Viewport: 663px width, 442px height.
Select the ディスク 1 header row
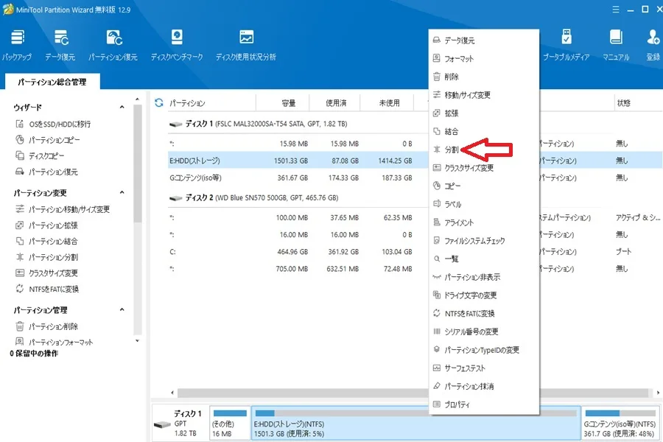click(298, 124)
